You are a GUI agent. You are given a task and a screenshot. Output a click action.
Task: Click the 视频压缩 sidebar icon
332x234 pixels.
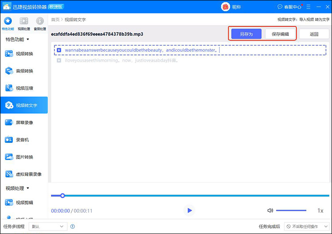click(9, 88)
